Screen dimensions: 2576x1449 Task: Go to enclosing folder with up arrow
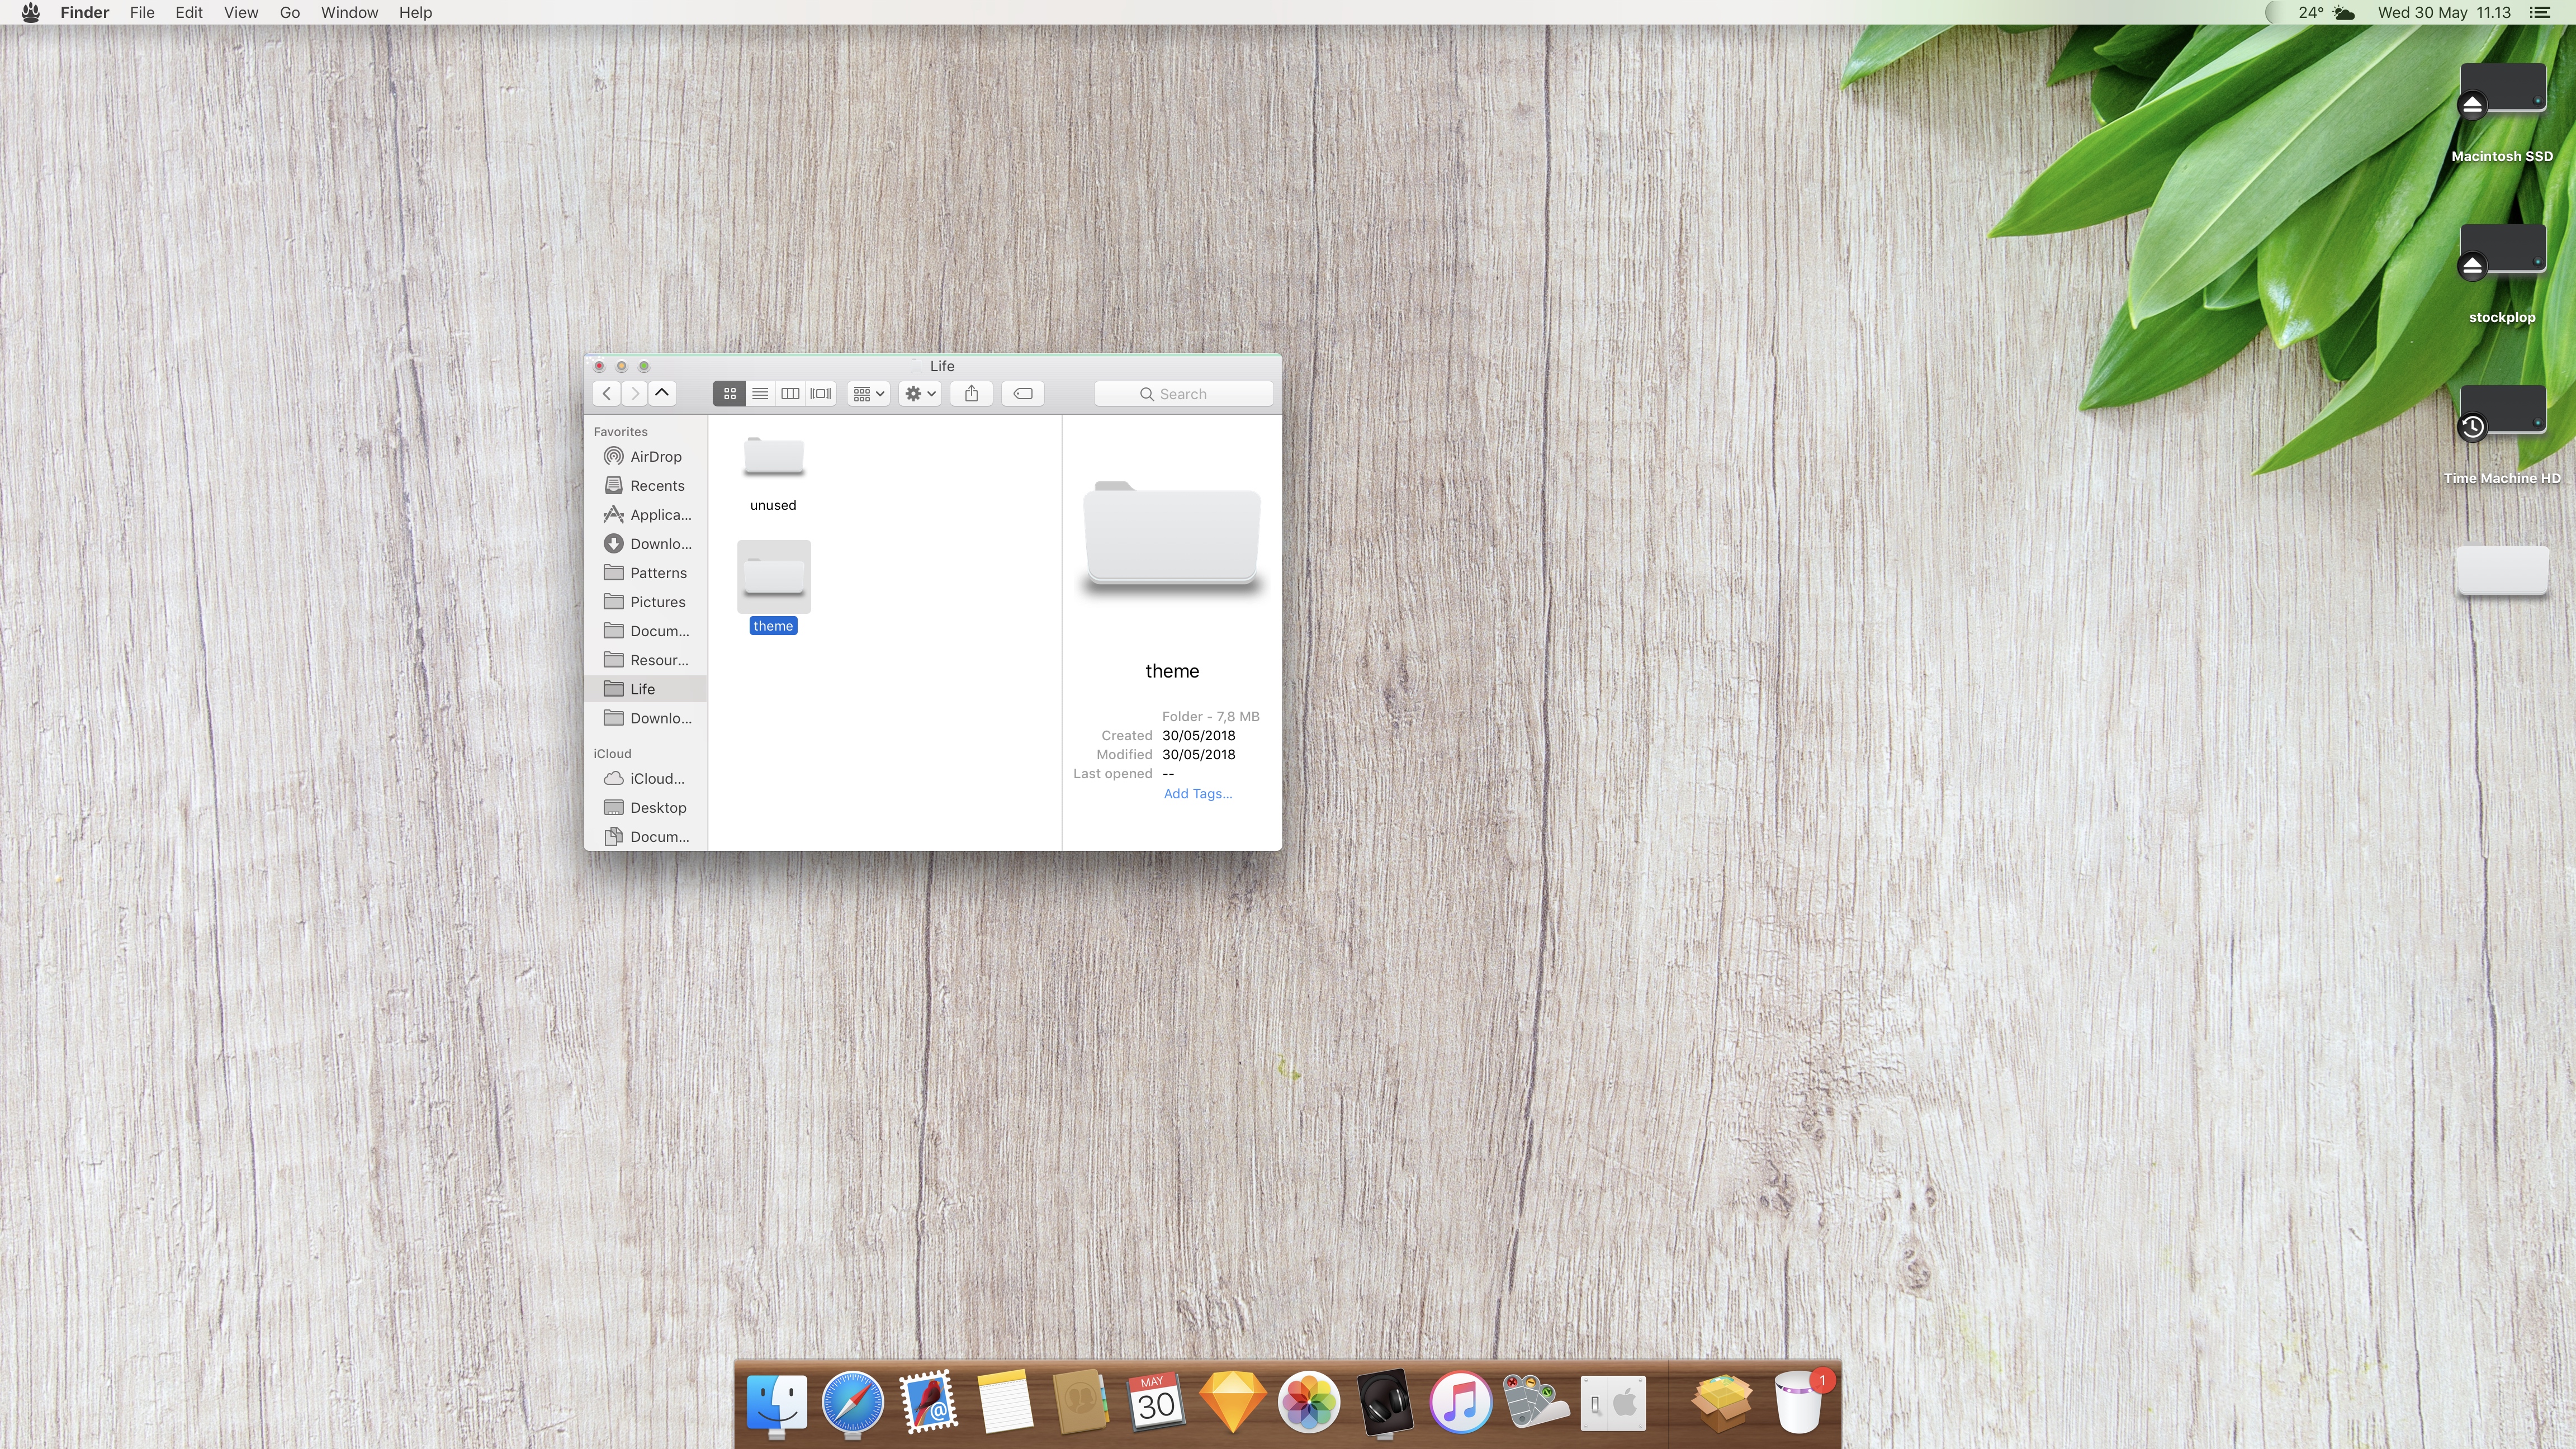(x=662, y=394)
